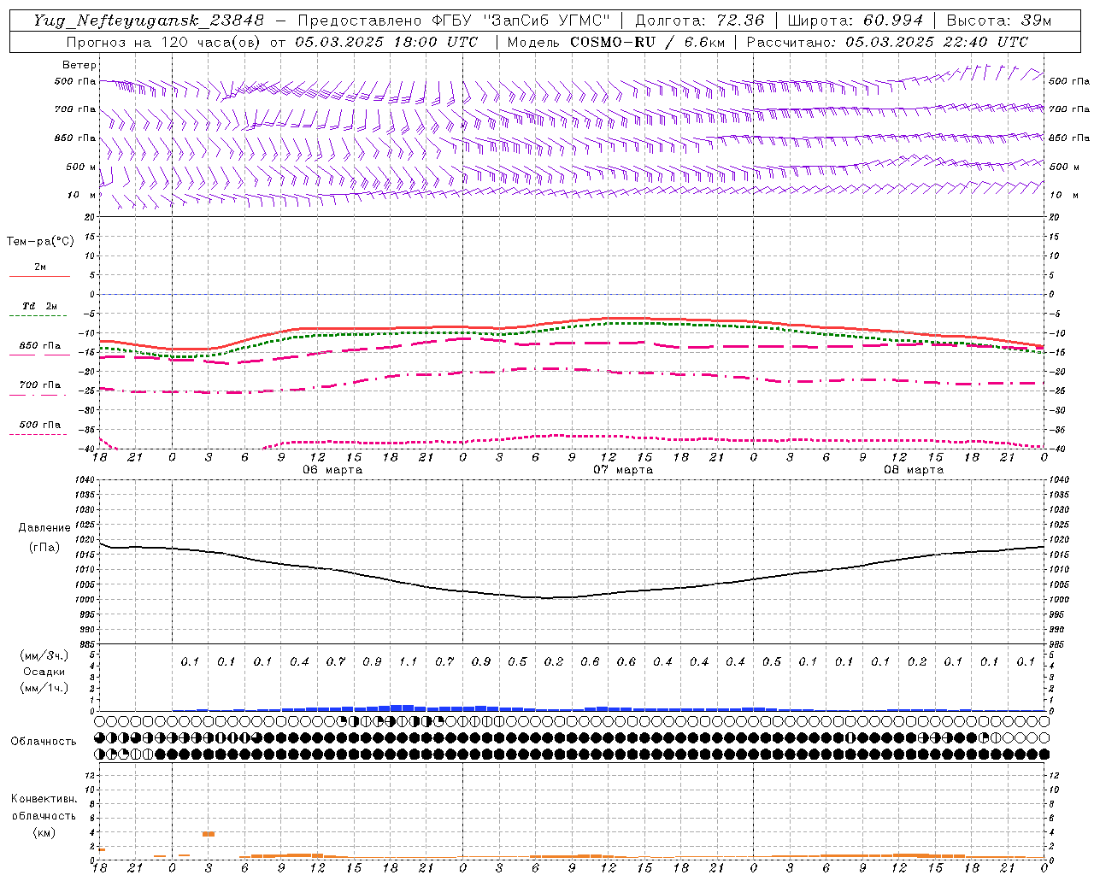Select the 'Долгота: 72.36' header field

[699, 21]
